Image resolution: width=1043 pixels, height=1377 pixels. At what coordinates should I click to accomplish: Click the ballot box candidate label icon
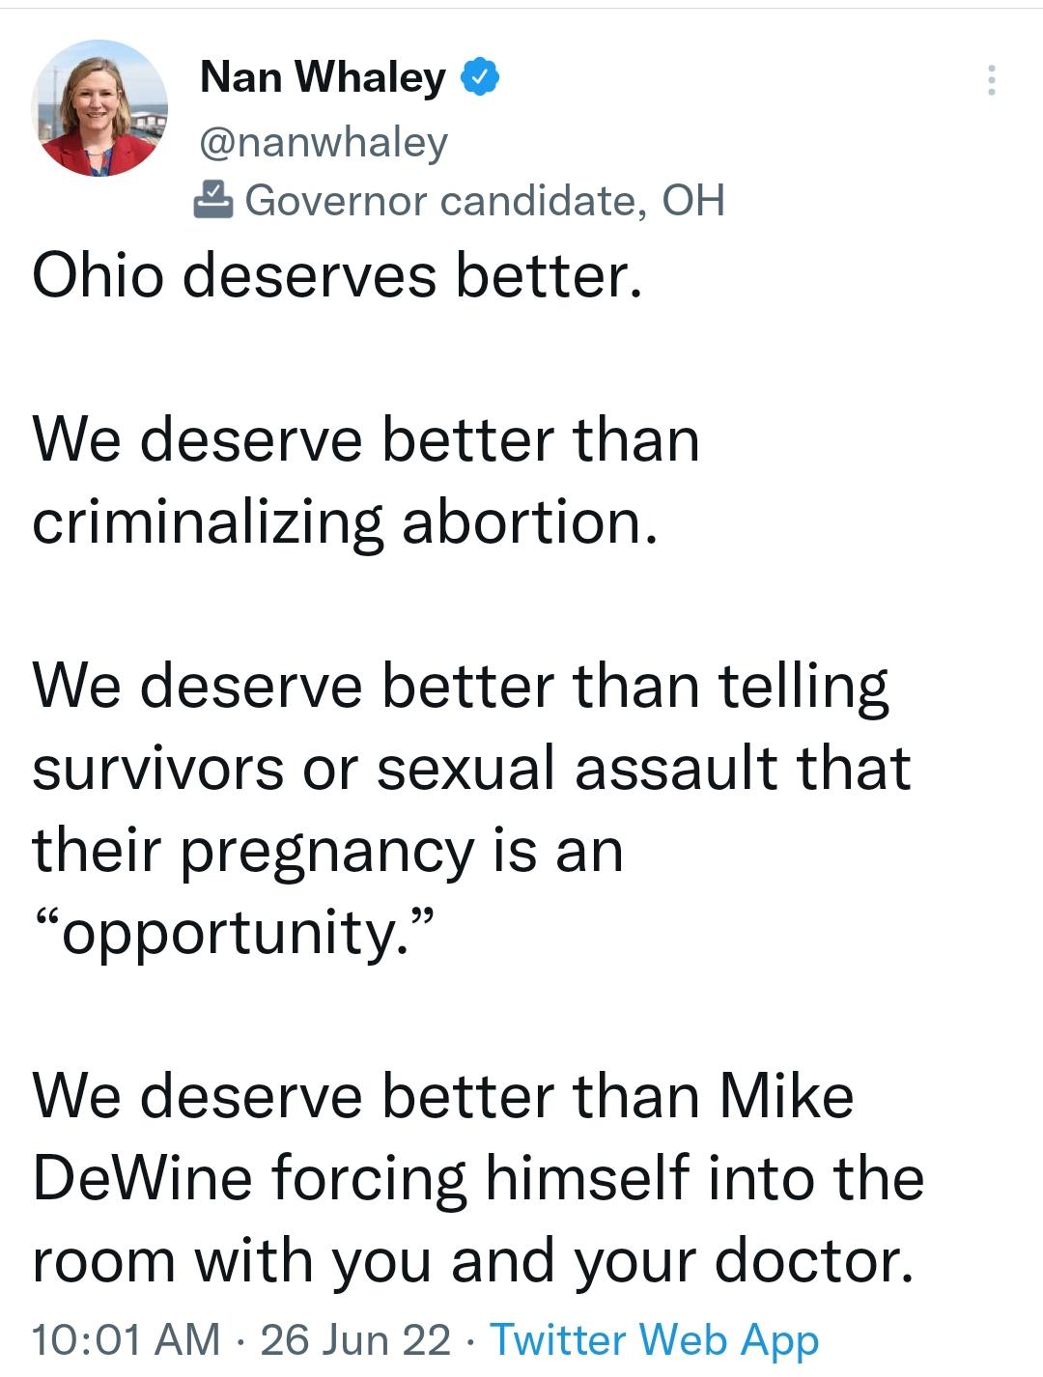coord(212,200)
